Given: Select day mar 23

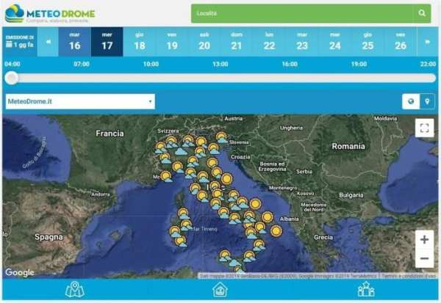Looking at the screenshot, I should pos(302,42).
